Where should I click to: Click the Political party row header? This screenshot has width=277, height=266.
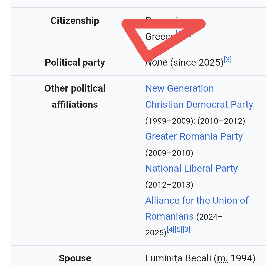[x=75, y=63]
